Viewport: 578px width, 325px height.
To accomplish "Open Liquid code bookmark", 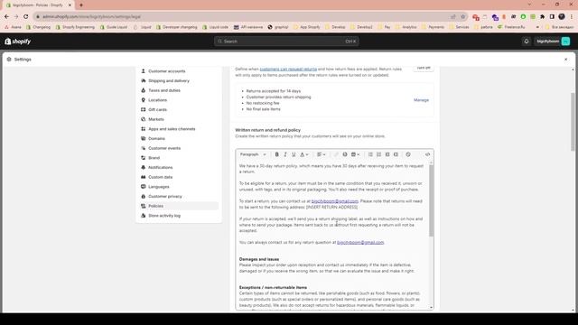I will (x=215, y=27).
